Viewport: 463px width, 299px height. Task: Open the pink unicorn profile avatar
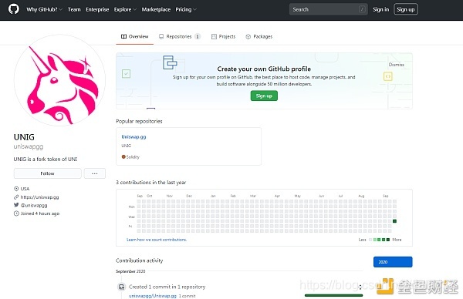[59, 80]
